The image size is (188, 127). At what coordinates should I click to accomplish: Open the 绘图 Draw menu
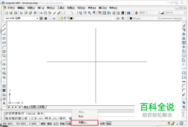click(x=71, y=8)
